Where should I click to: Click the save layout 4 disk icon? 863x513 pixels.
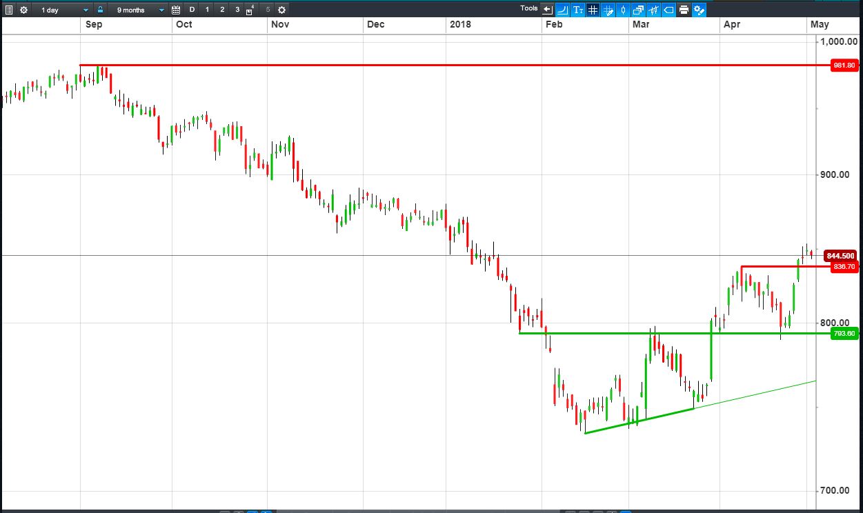point(250,10)
